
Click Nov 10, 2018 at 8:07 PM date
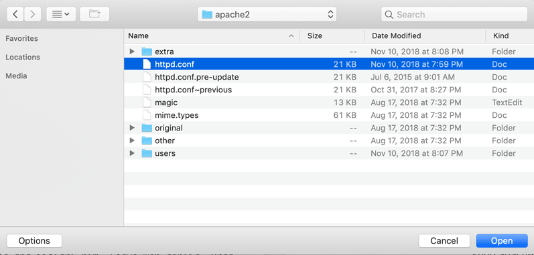click(417, 154)
